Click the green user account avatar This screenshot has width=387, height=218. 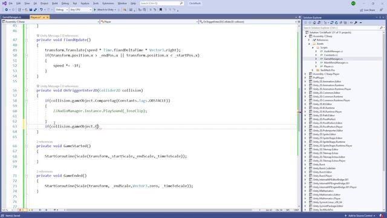(353, 4)
